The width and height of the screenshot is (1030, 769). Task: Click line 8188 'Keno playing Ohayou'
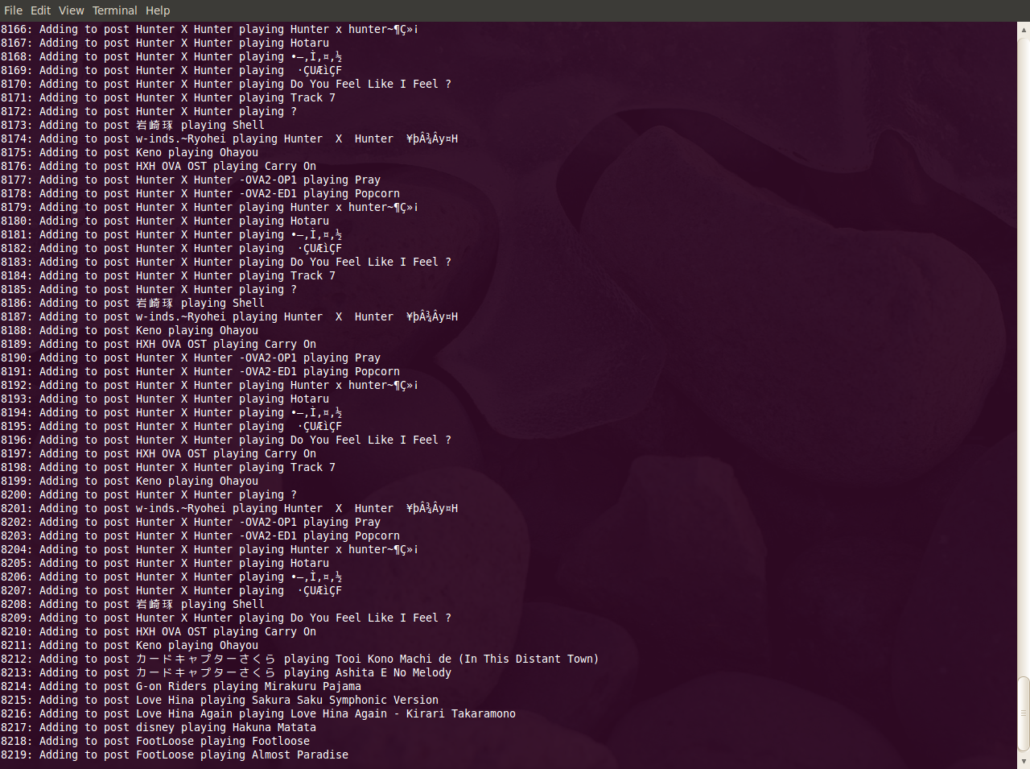click(197, 331)
